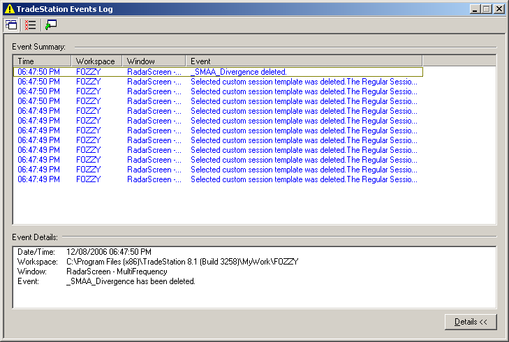Collapse the panel with the Details << button
The width and height of the screenshot is (509, 342).
coord(471,322)
